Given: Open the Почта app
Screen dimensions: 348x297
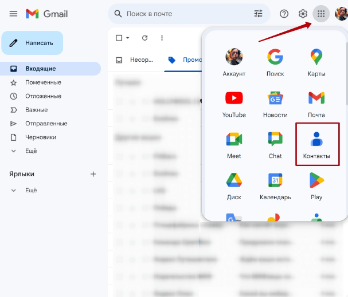Looking at the screenshot, I should pyautogui.click(x=316, y=104).
